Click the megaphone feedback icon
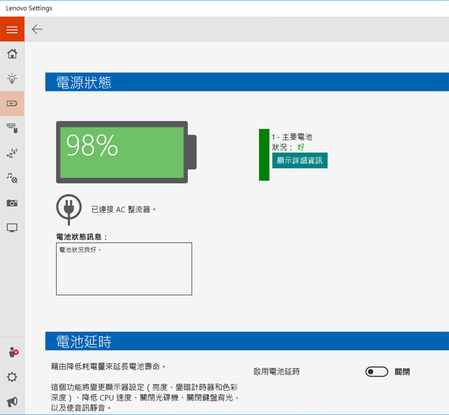The image size is (449, 415). (12, 402)
